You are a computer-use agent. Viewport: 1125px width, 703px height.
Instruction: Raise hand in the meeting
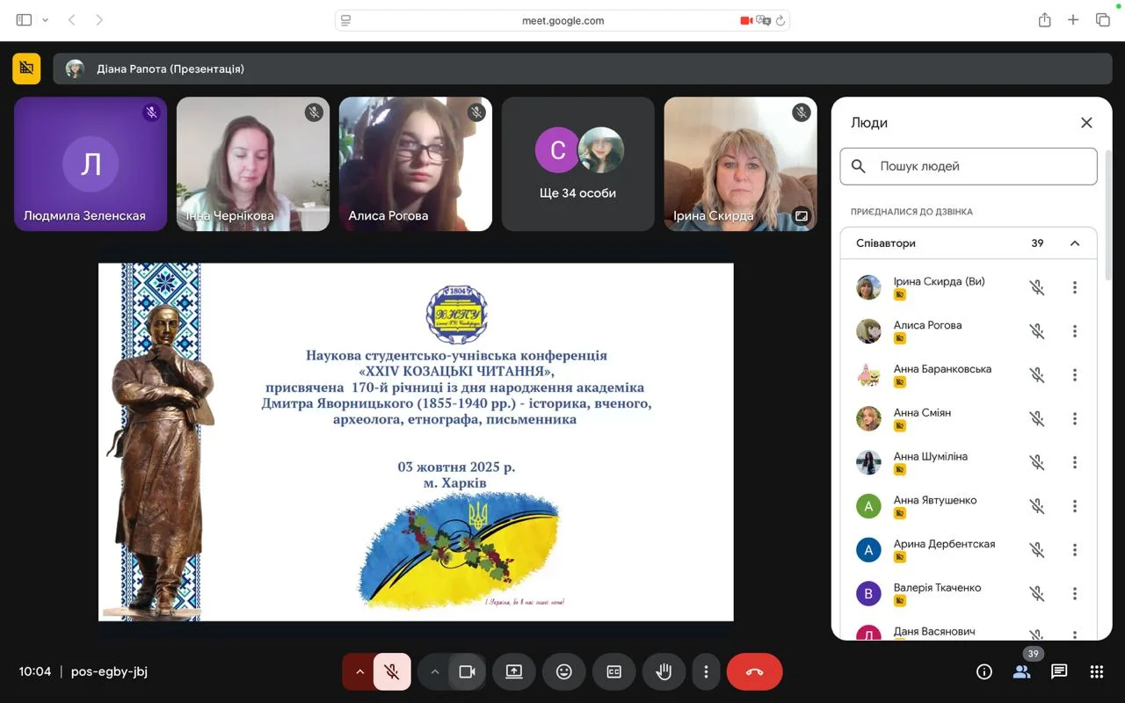click(664, 672)
